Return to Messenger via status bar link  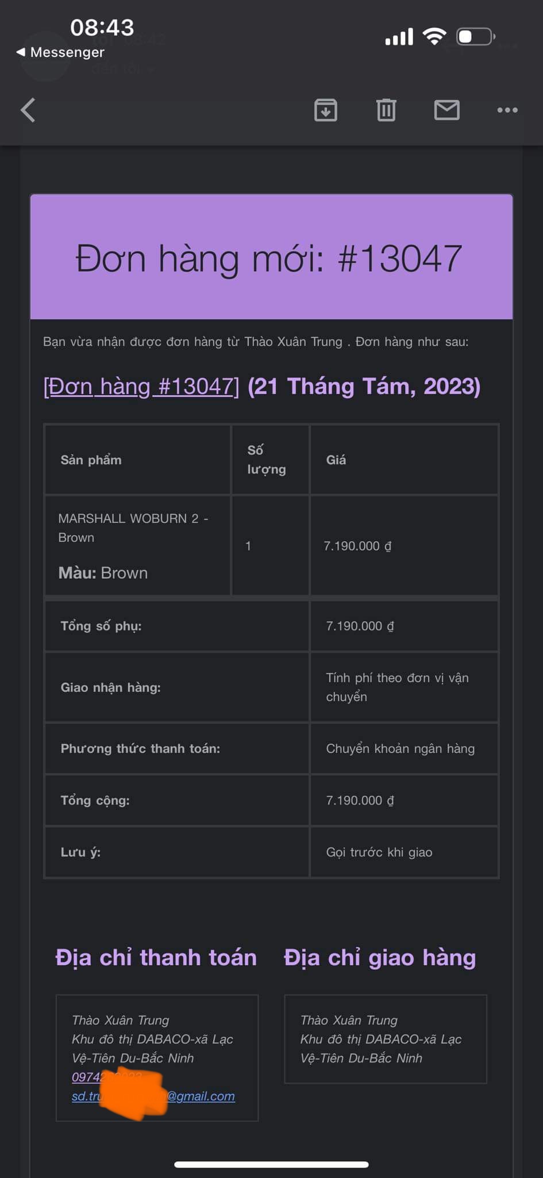(60, 52)
